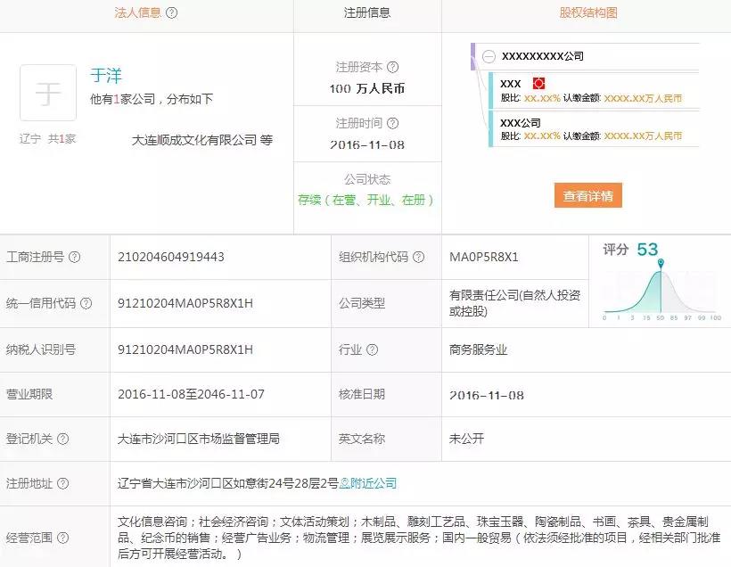Click red icon next to XXX shareholder
The image size is (731, 567).
pos(538,84)
